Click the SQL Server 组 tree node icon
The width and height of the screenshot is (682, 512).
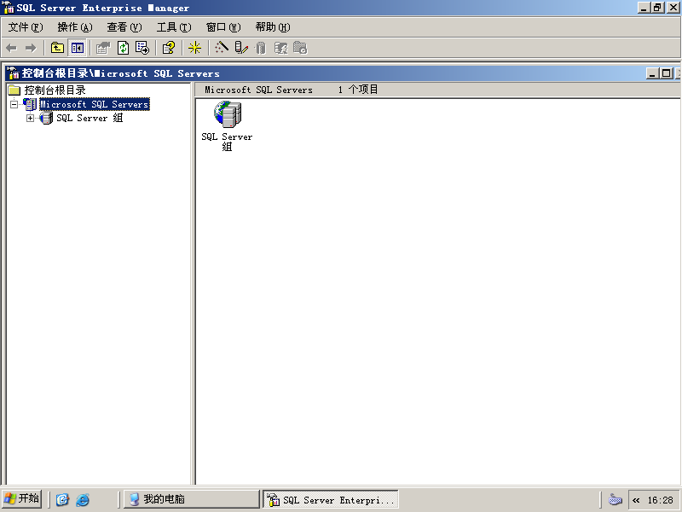click(x=46, y=118)
